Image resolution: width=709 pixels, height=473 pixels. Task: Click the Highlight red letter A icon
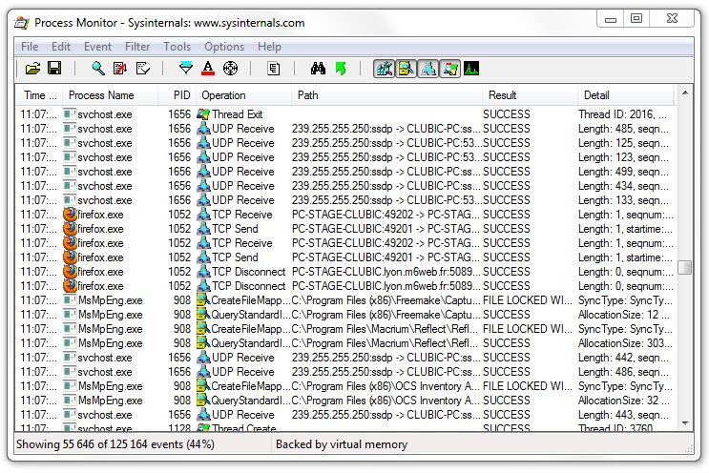[208, 69]
